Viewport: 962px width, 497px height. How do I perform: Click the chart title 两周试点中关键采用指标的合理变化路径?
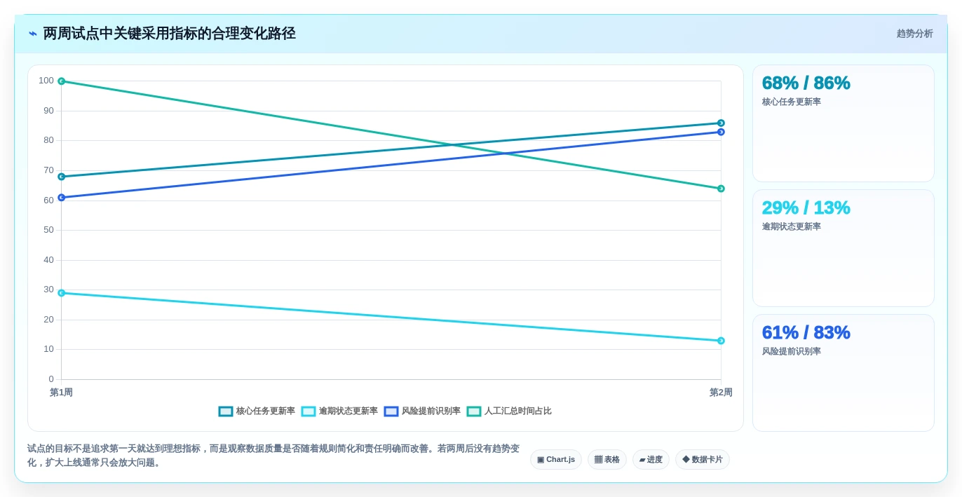pyautogui.click(x=170, y=34)
